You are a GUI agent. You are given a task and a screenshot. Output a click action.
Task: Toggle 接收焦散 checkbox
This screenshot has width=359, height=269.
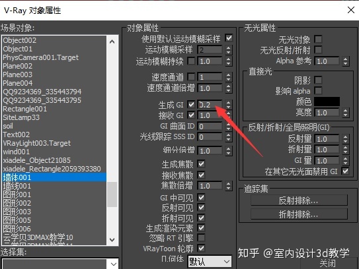(201, 175)
